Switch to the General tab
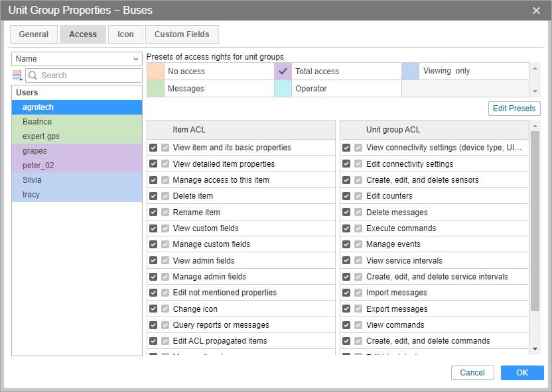The image size is (552, 392). tap(33, 34)
